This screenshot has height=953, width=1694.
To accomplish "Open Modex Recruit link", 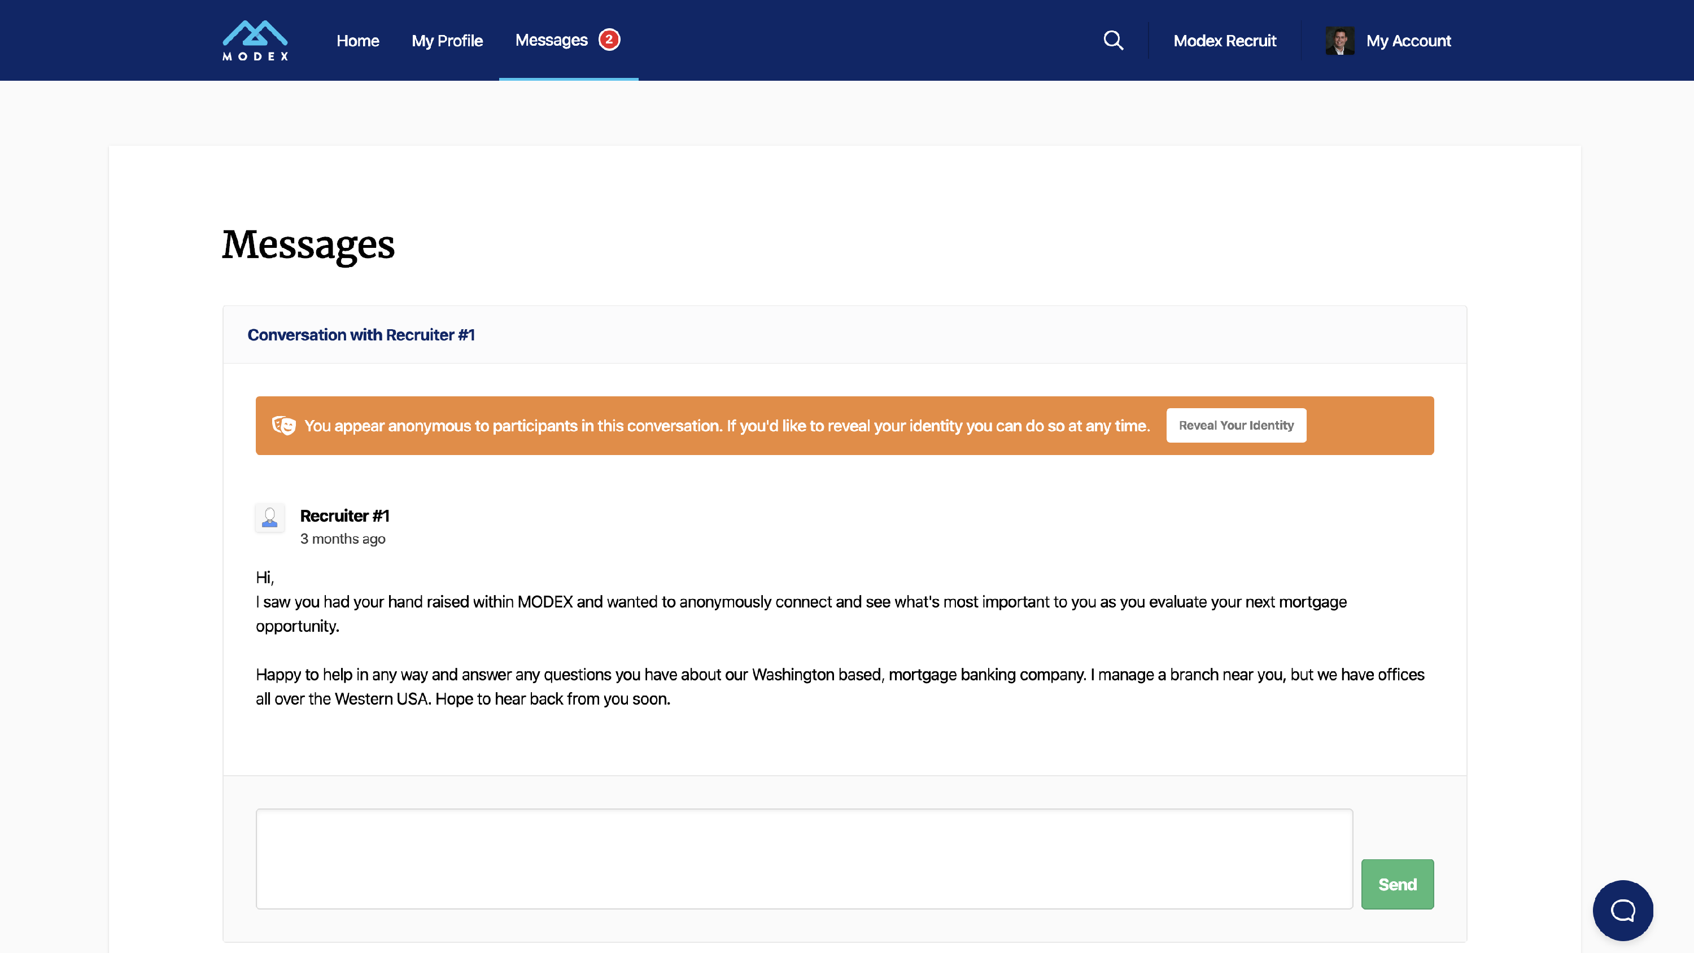I will pos(1224,41).
